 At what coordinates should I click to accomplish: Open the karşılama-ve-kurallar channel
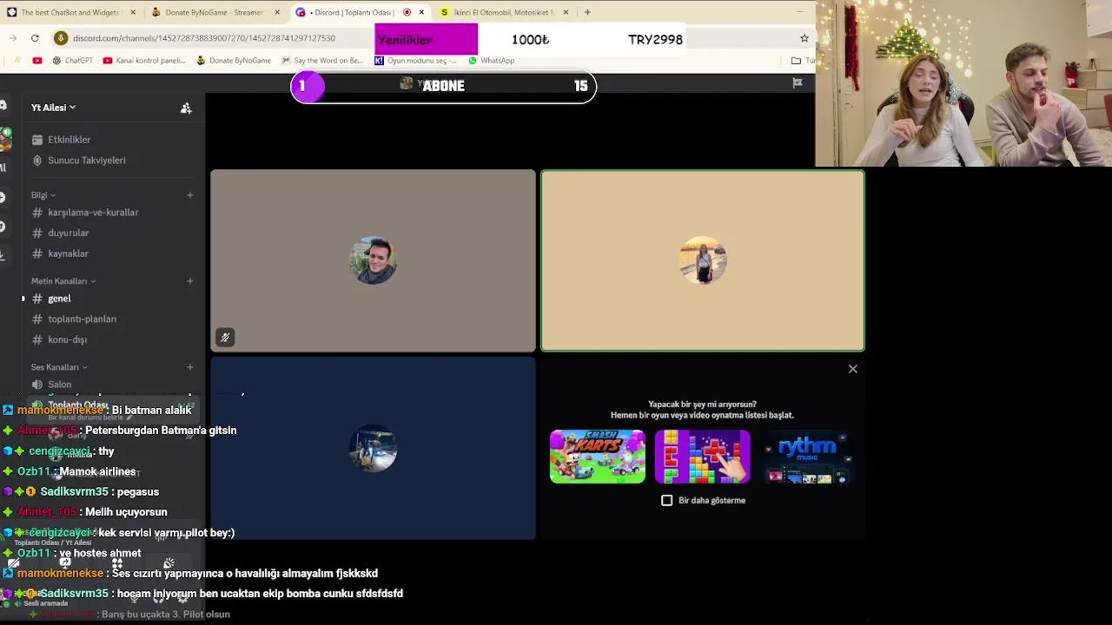pyautogui.click(x=93, y=213)
